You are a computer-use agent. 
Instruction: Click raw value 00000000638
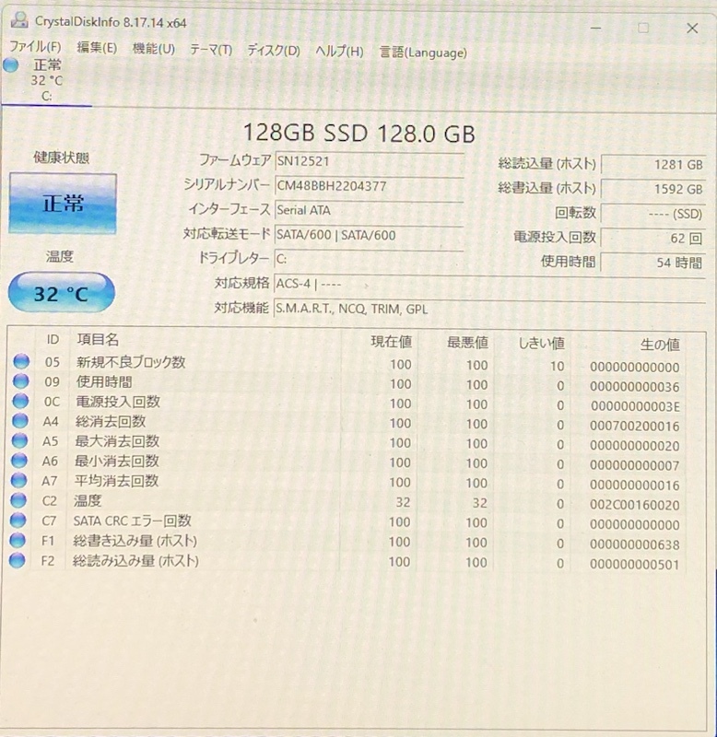coord(635,544)
